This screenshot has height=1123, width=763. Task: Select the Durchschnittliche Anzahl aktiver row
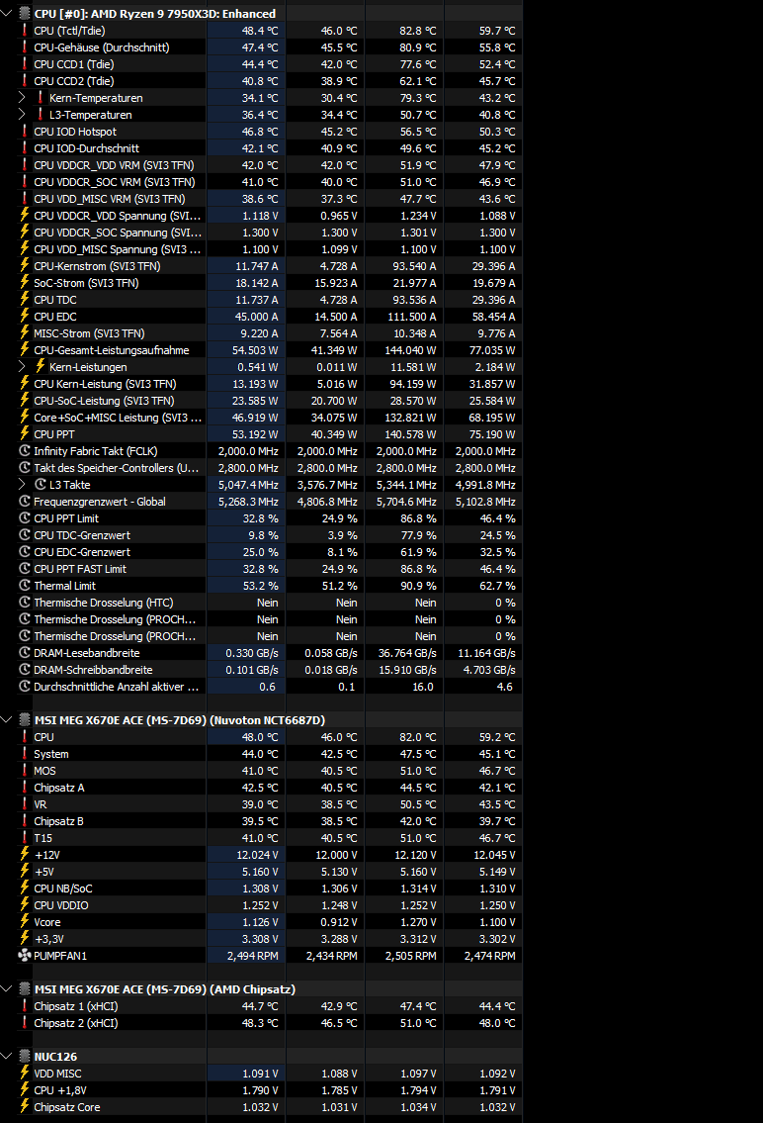coord(269,686)
